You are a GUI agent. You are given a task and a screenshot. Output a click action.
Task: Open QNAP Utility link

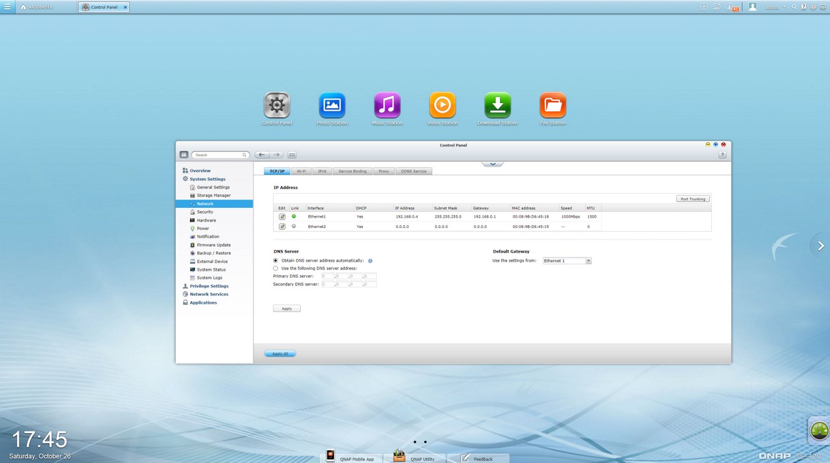[415, 458]
